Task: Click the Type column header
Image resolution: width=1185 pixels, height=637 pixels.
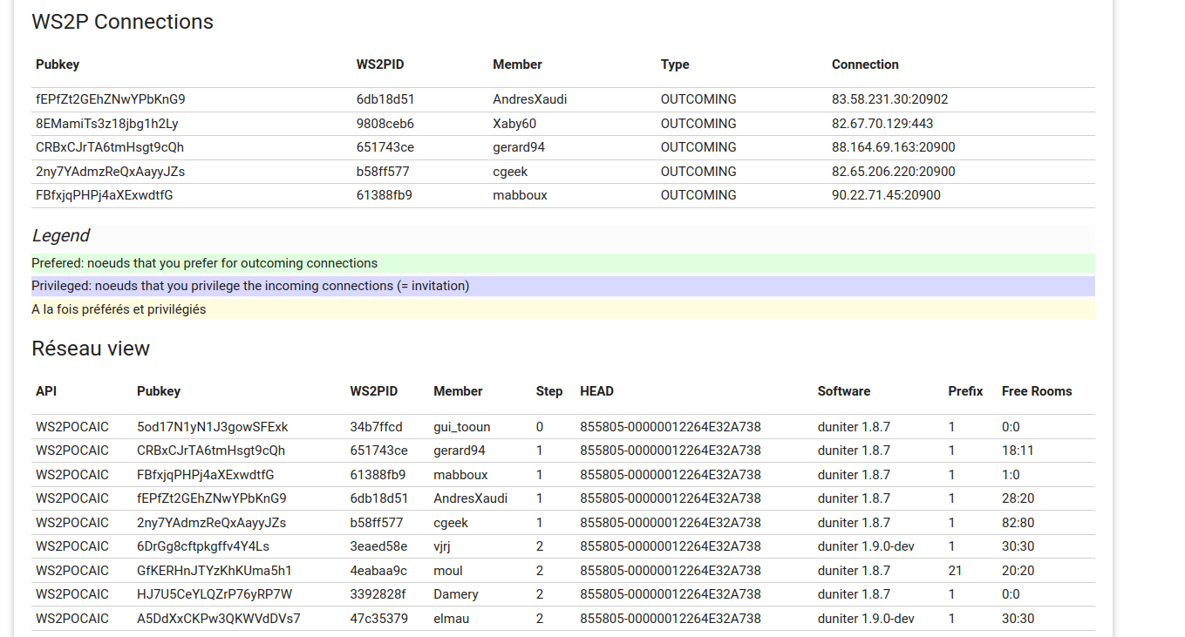Action: click(675, 64)
